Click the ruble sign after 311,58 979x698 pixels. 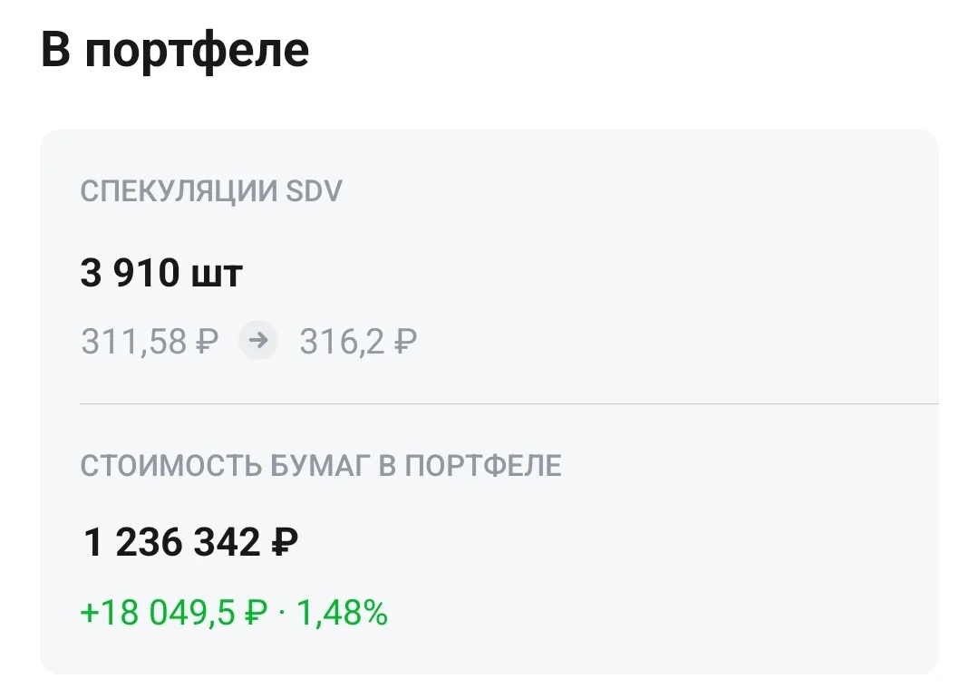208,342
